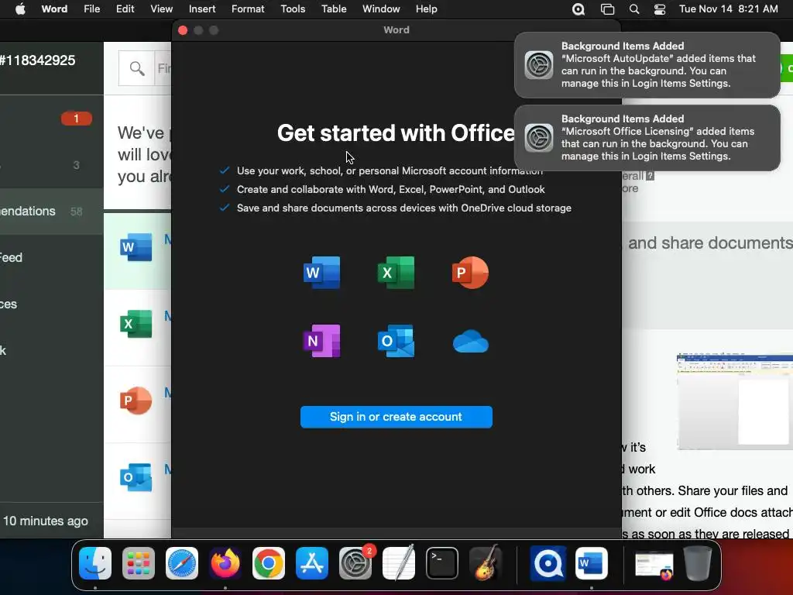
Task: Click the Outlook icon in the Office dialog
Action: 396,341
